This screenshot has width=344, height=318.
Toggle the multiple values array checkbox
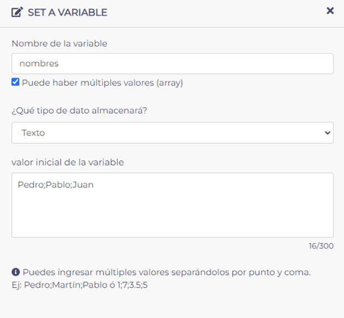coord(15,82)
